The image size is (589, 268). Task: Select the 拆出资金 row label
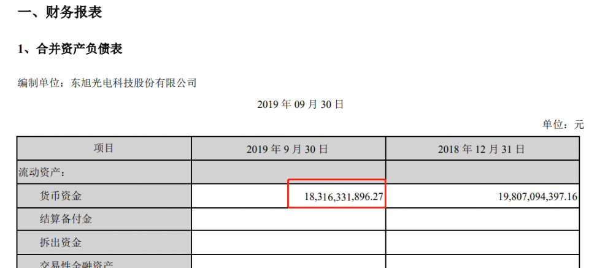pyautogui.click(x=61, y=242)
